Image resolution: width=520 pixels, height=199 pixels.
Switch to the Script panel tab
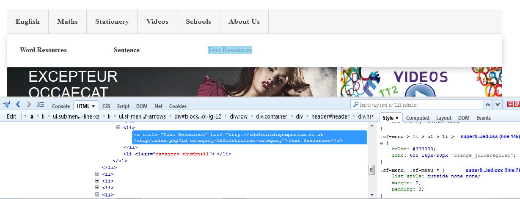[x=123, y=106]
